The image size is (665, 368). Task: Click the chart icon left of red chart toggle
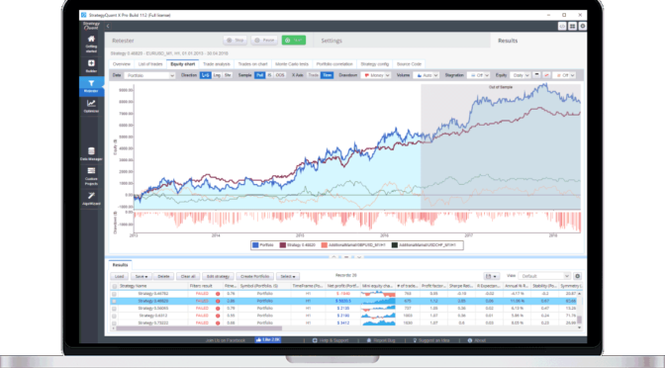(536, 75)
